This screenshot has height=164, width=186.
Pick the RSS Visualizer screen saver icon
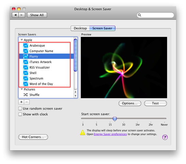pyautogui.click(x=26, y=67)
